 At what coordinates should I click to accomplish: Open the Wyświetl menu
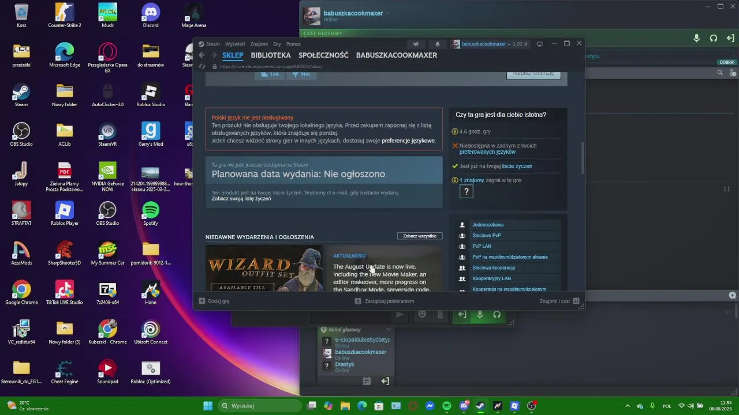click(x=235, y=44)
